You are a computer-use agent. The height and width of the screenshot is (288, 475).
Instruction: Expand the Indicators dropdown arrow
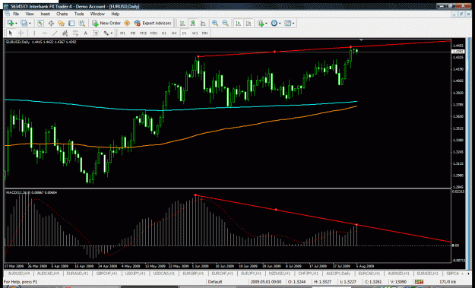click(x=266, y=24)
